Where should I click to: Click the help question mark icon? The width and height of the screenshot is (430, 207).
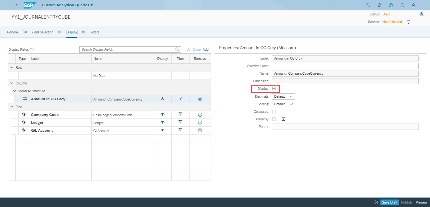(x=391, y=5)
